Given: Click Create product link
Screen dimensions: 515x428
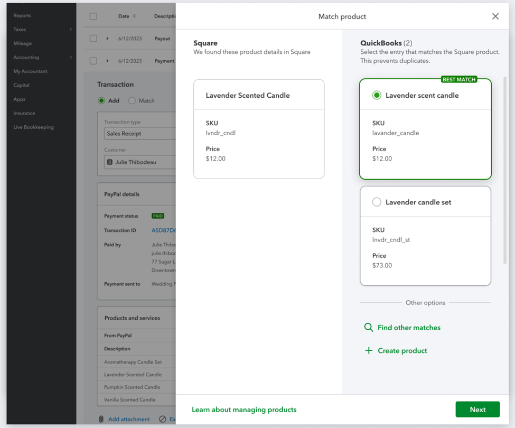Looking at the screenshot, I should (402, 350).
